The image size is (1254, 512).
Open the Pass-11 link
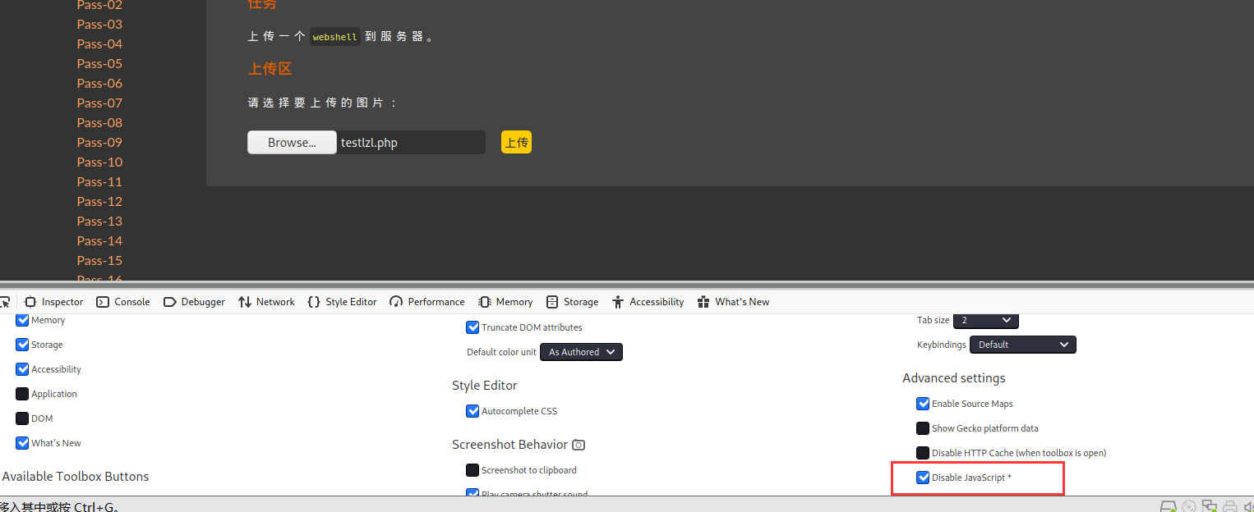(99, 181)
